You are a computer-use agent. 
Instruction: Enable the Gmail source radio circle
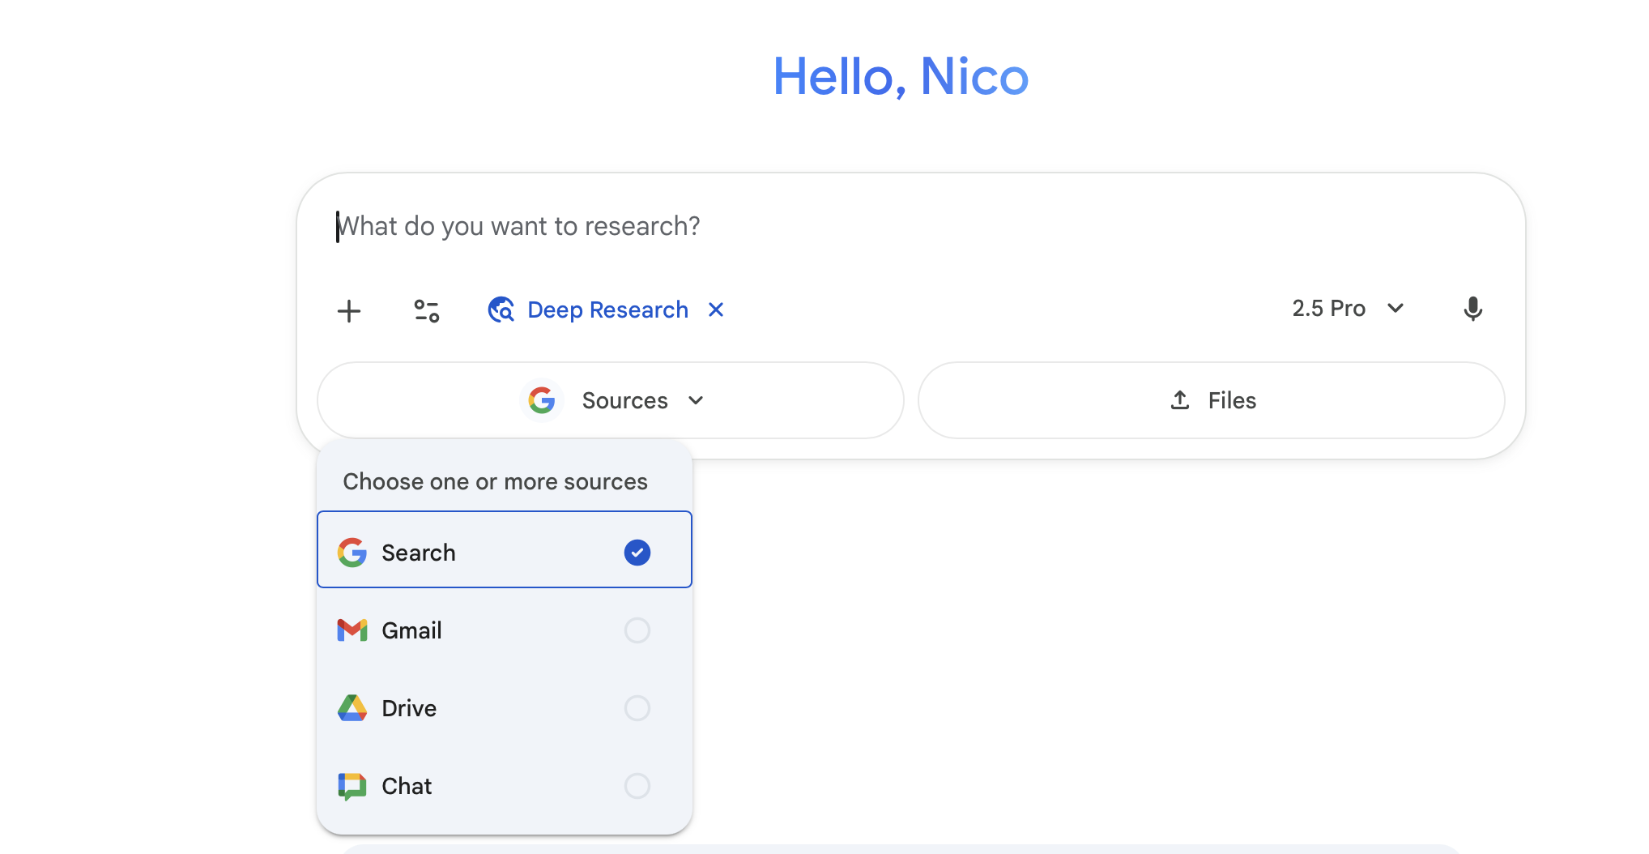coord(637,630)
